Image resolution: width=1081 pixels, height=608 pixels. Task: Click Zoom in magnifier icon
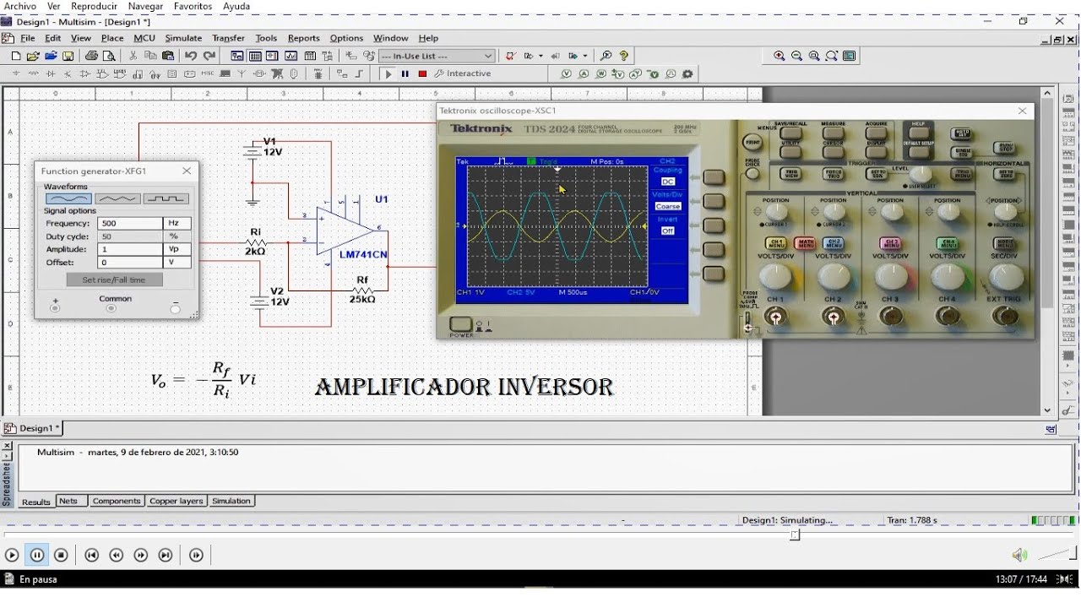[780, 56]
